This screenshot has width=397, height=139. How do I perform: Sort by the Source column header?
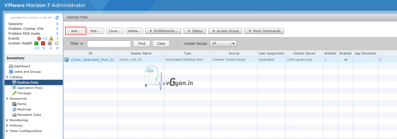pos(234,53)
